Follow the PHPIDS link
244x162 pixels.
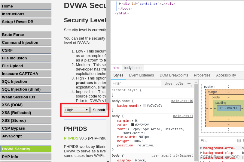click(x=71, y=138)
